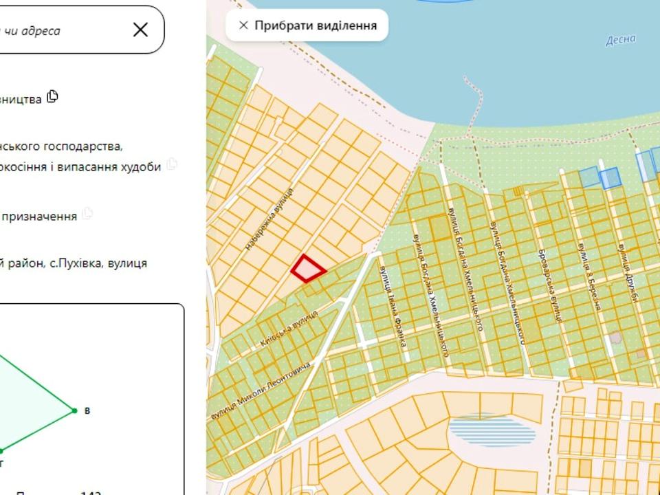The height and width of the screenshot is (495, 660).
Task: Click 'вулиця Миколи Леонтовича' label on map
Action: pyautogui.click(x=261, y=390)
